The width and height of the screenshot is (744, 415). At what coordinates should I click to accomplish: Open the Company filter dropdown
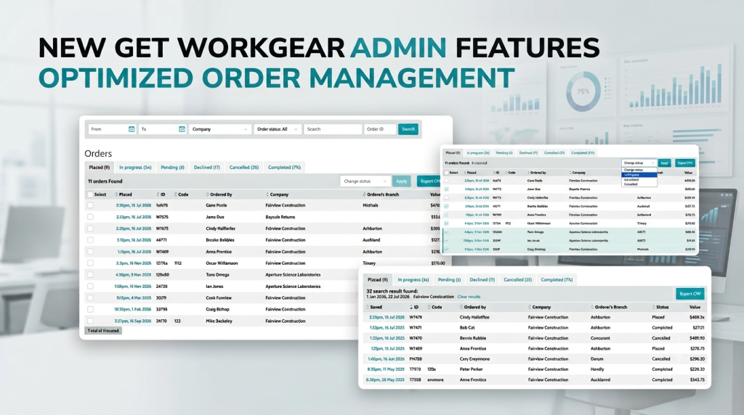click(x=219, y=129)
